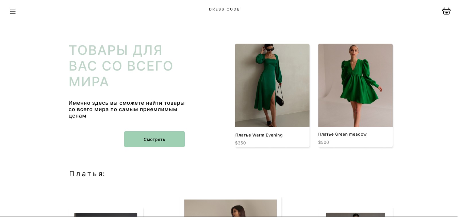Click the DRESS CODE logo
This screenshot has width=459, height=217.
(x=224, y=9)
